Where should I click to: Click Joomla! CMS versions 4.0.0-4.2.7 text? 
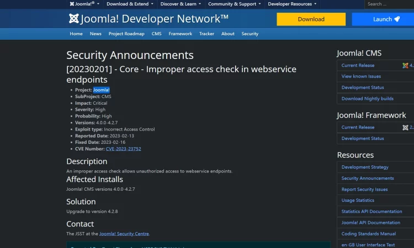click(100, 189)
